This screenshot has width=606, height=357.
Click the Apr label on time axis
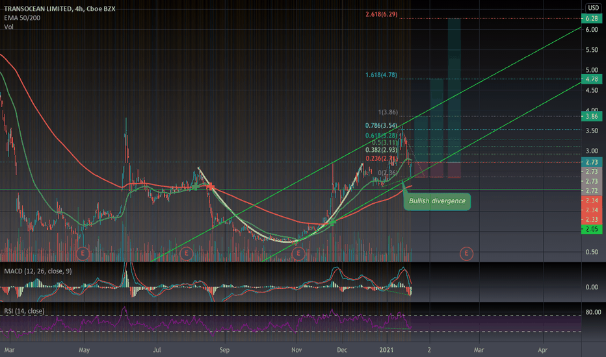coord(543,350)
